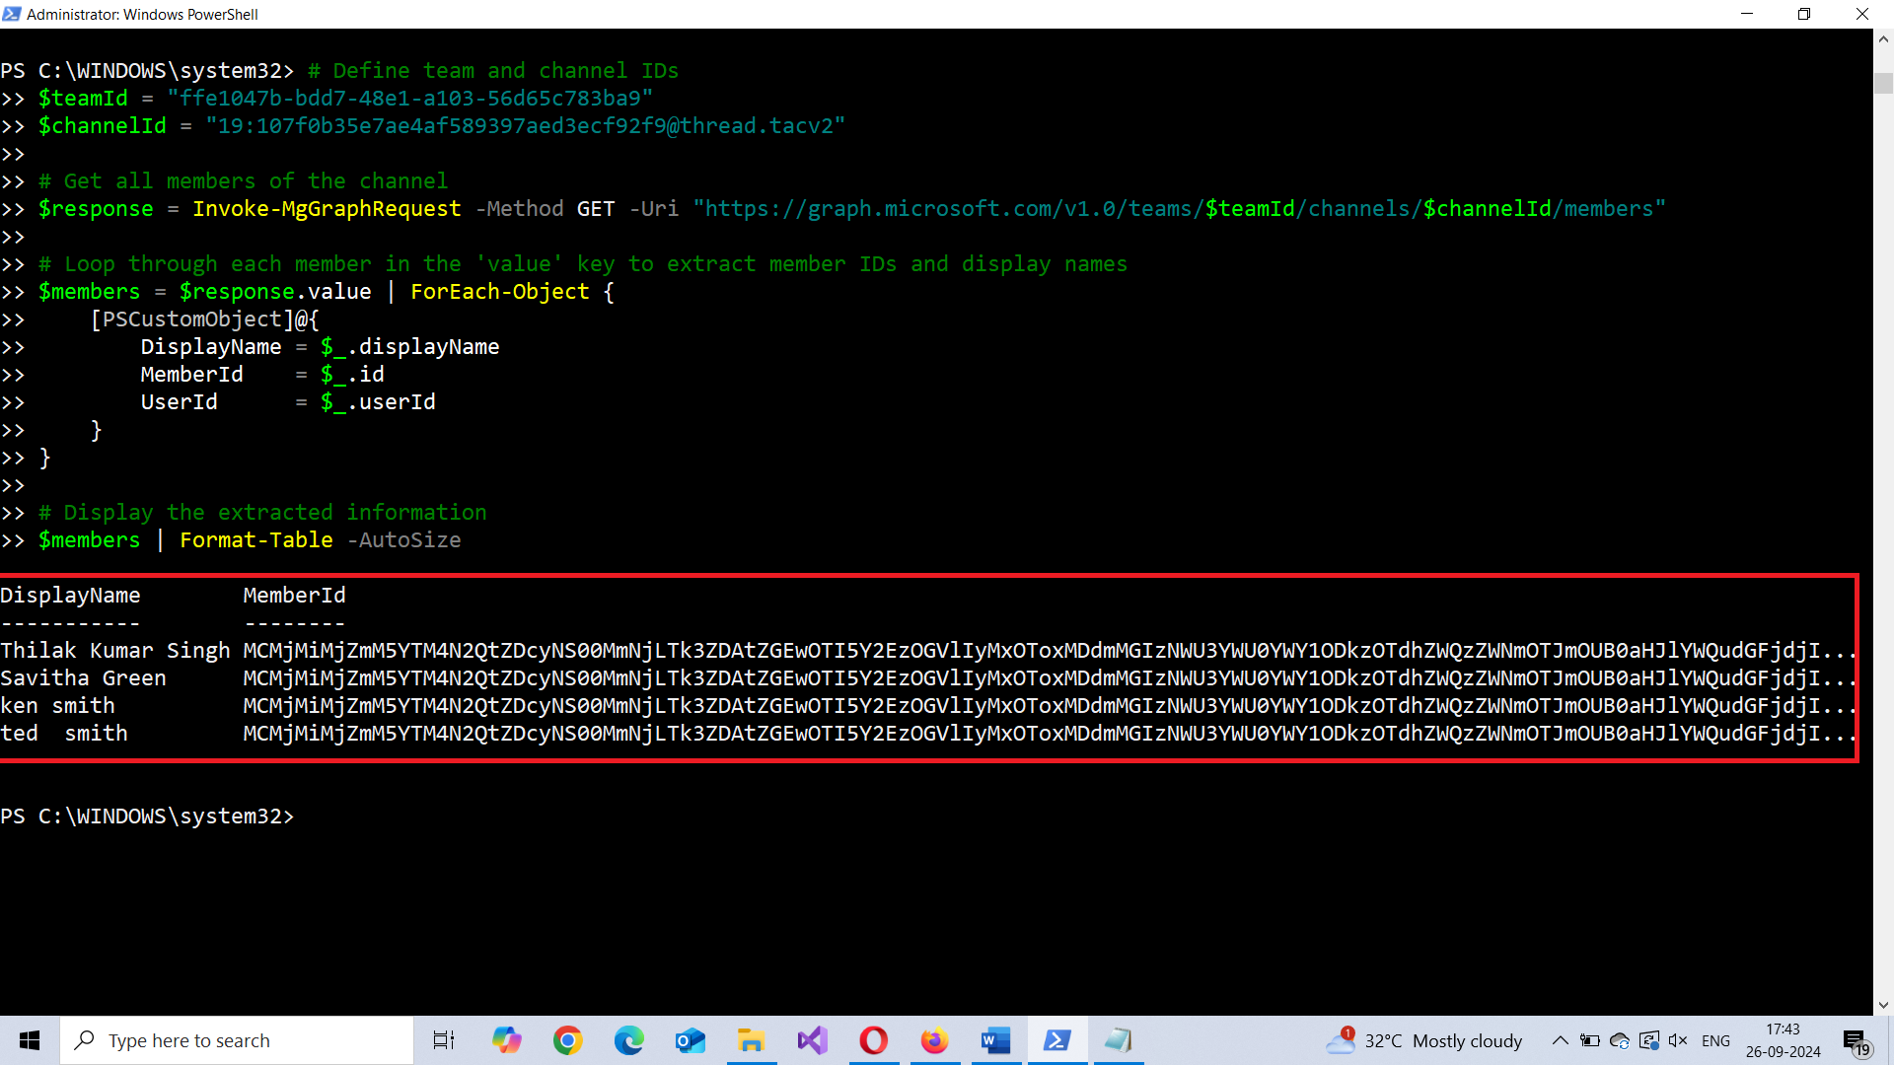Open File Explorer from the taskbar
The height and width of the screenshot is (1065, 1894).
coord(751,1040)
